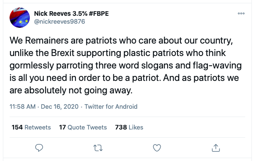Image resolution: width=256 pixels, height=161 pixels.
Task: Click the tweet's first line starting We Remainers
Action: click(121, 40)
